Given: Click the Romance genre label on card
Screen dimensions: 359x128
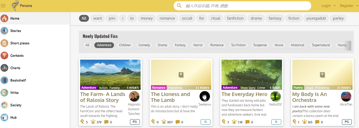Looking at the screenshot, I should click(159, 88).
